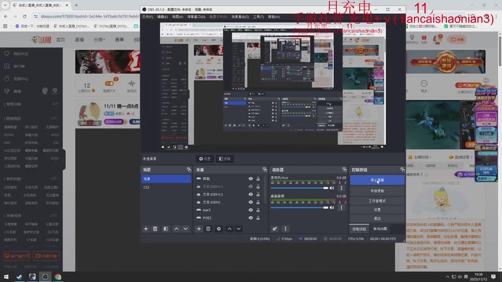The height and width of the screenshot is (282, 502).
Task: Go back in the Chrome browser window
Action: 6,16
